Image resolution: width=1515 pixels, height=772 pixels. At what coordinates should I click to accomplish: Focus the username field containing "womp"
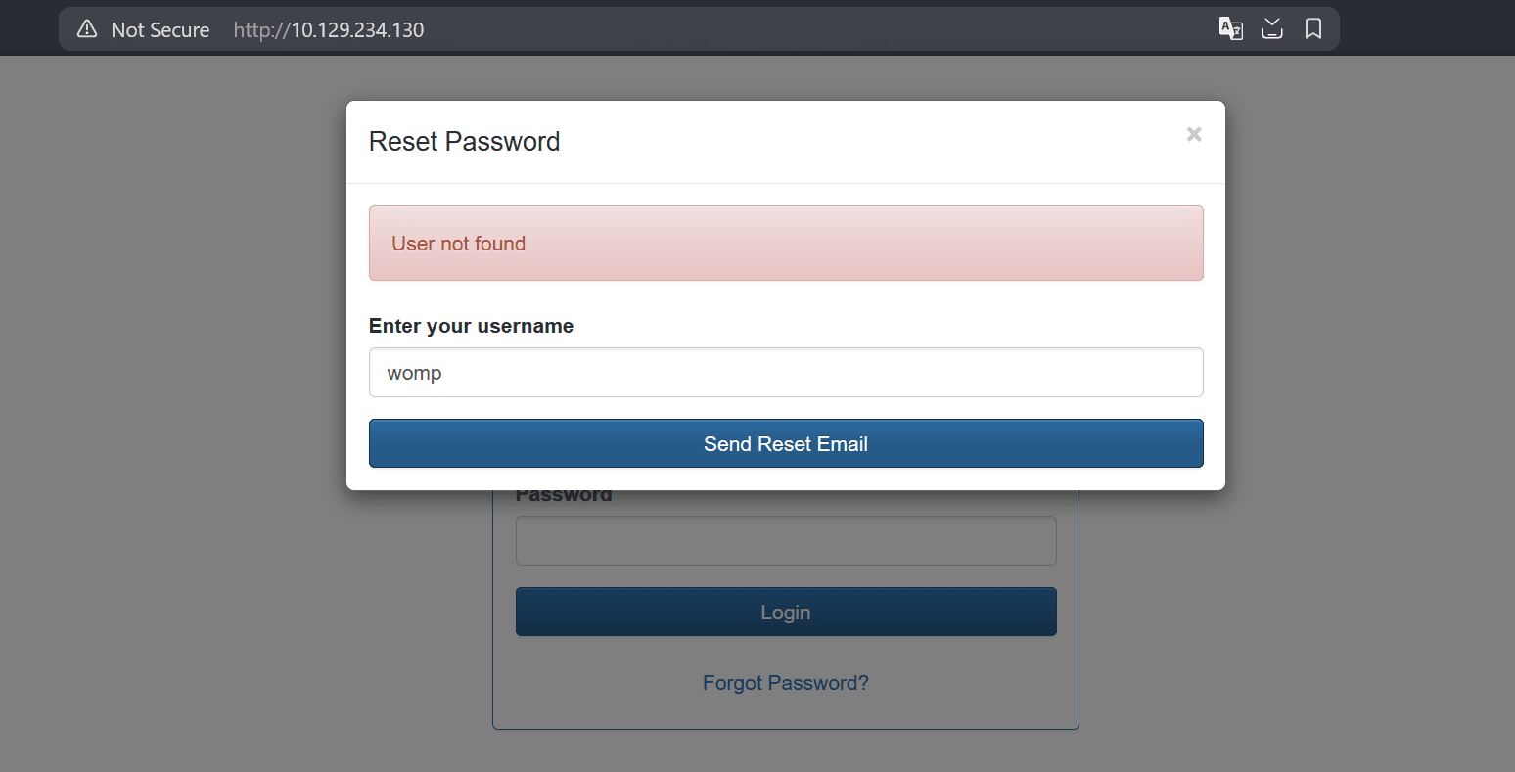785,373
